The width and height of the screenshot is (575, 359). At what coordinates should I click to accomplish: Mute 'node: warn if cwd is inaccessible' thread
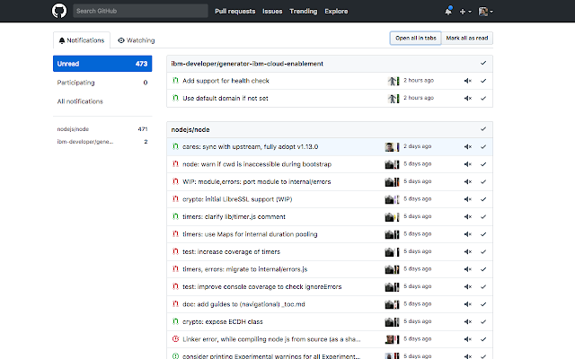467,164
